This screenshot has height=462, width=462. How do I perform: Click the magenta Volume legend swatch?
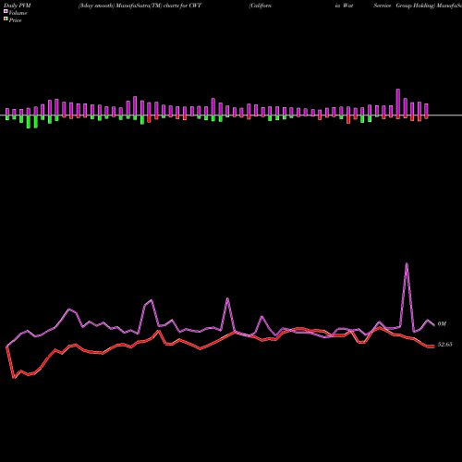(6, 11)
